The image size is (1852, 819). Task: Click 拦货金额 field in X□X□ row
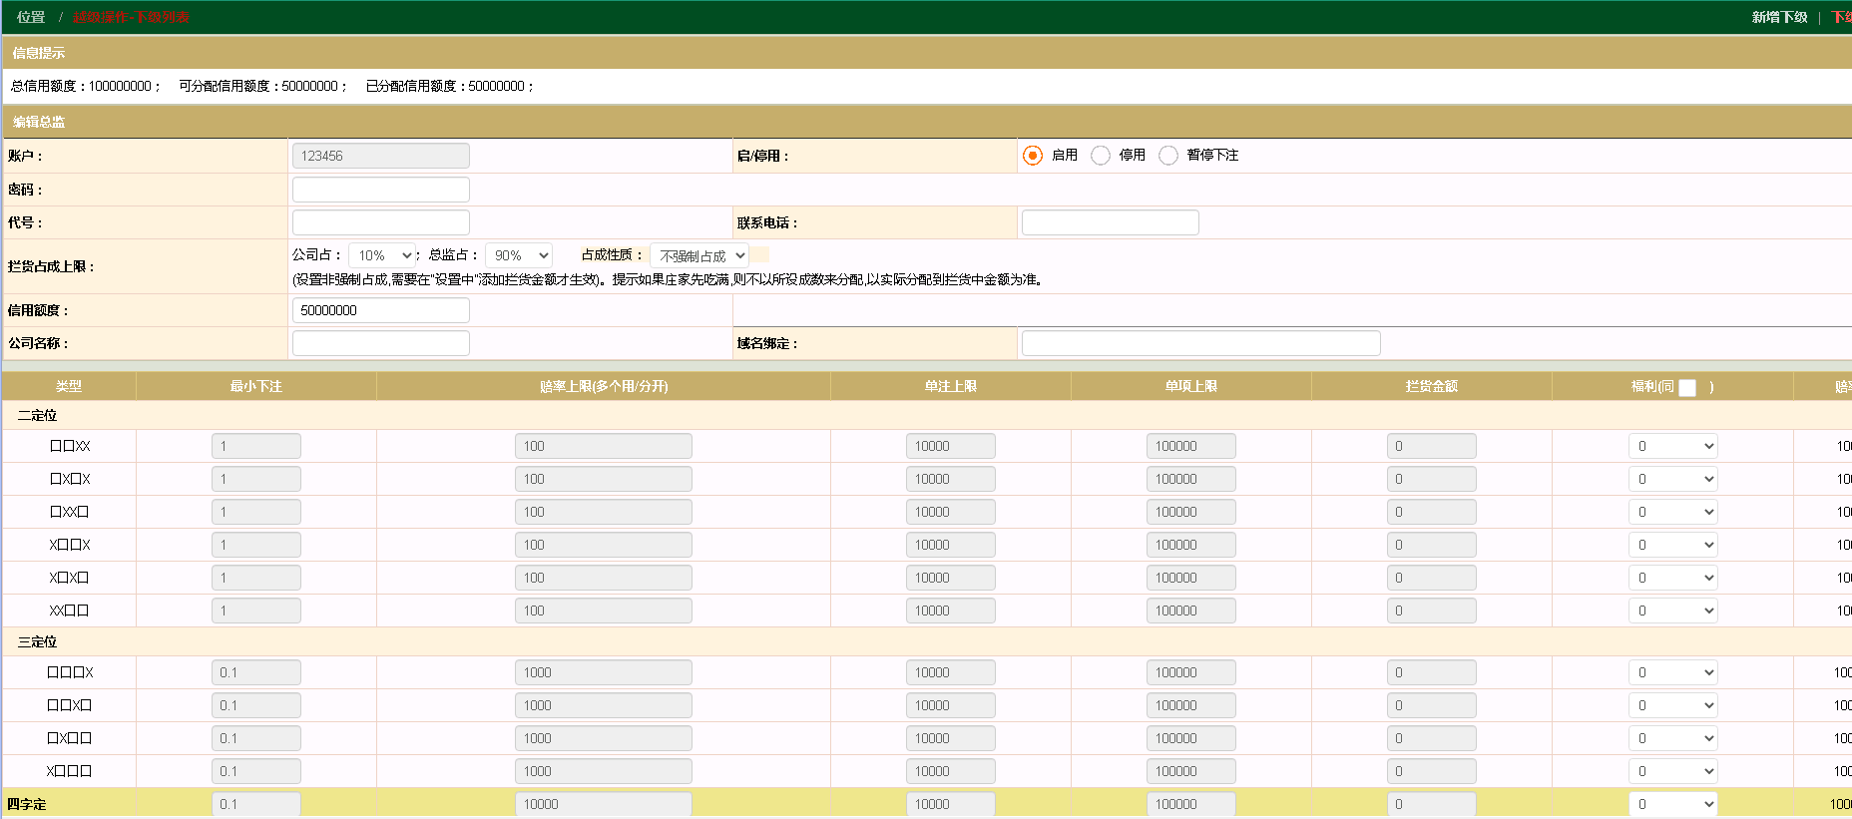1432,578
